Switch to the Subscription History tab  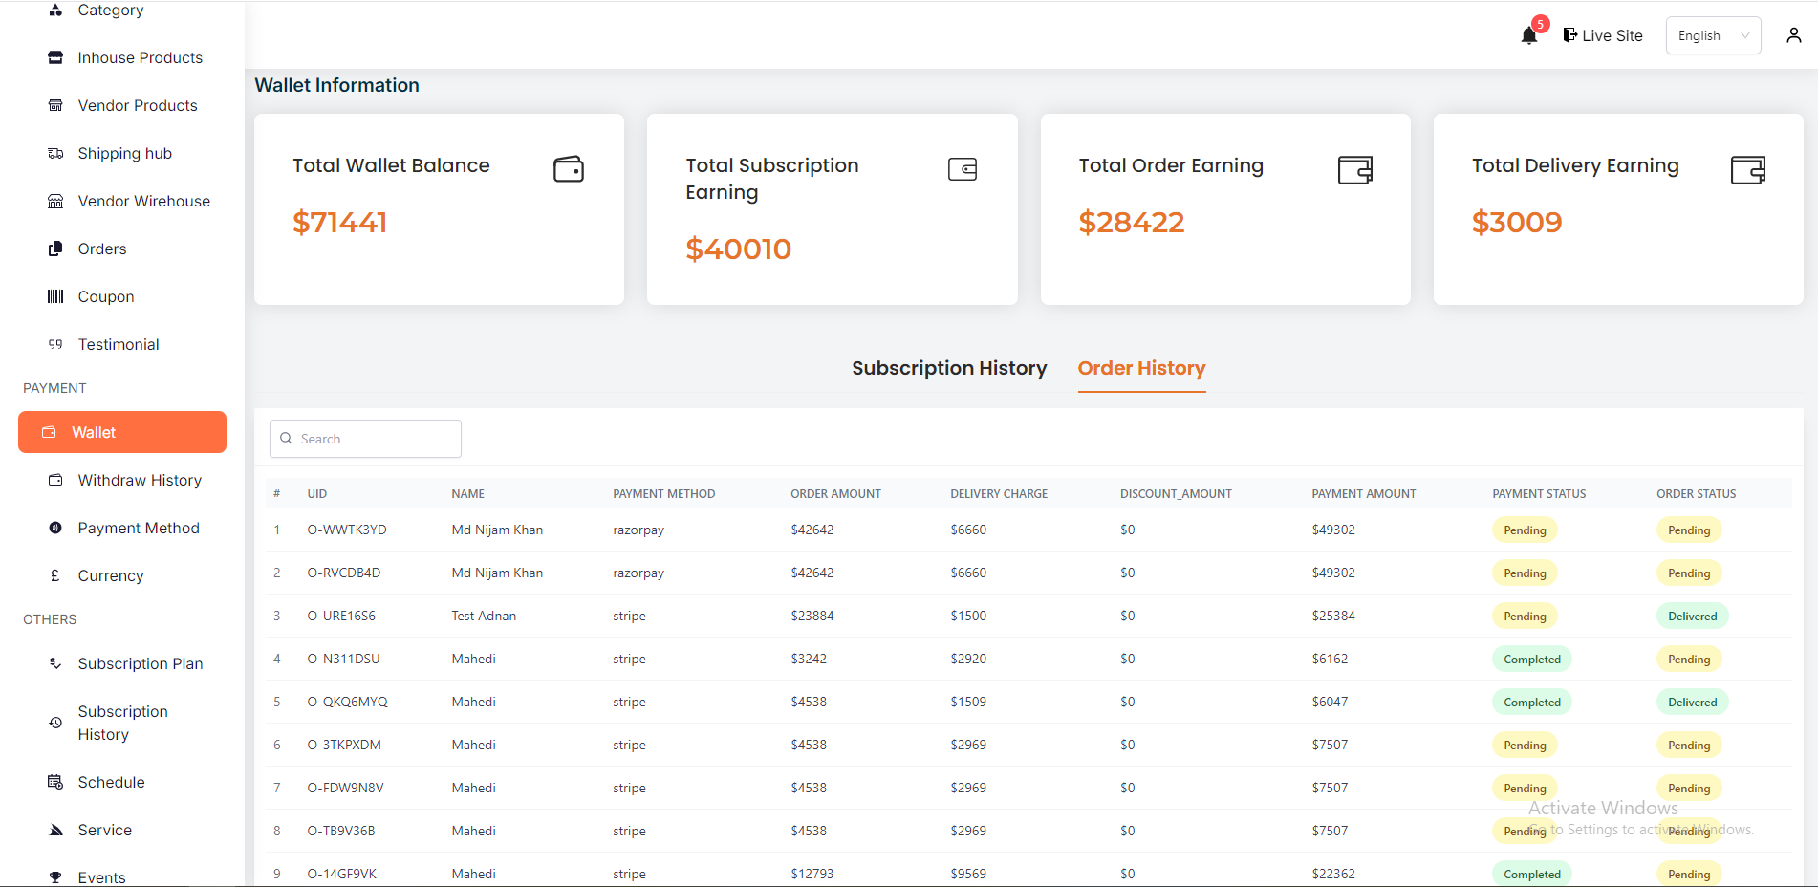pyautogui.click(x=949, y=368)
